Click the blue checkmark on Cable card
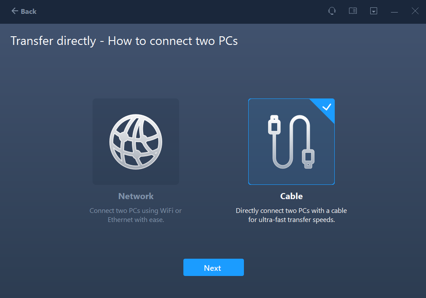The image size is (426, 298). click(327, 107)
